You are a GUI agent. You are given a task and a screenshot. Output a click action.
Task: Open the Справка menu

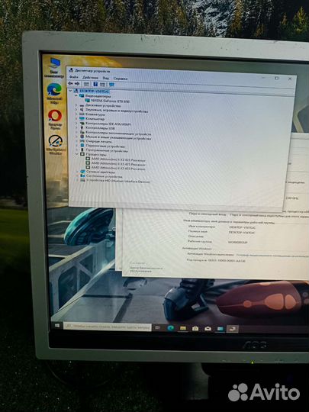coord(121,79)
